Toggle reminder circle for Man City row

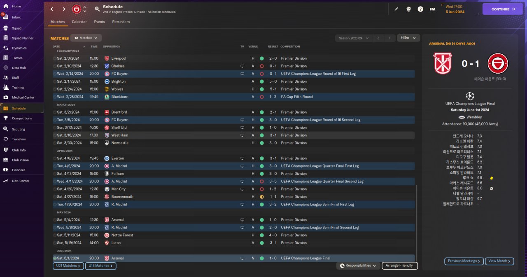55,189
